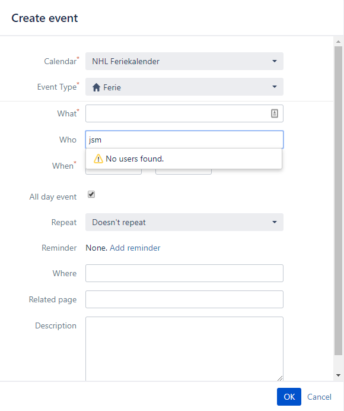Screen dimensions: 344x411
Task: Expand the Event Type dropdown arrow
Action: (275, 87)
